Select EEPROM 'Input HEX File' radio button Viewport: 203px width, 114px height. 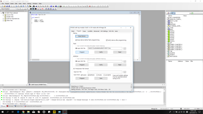click(x=76, y=61)
